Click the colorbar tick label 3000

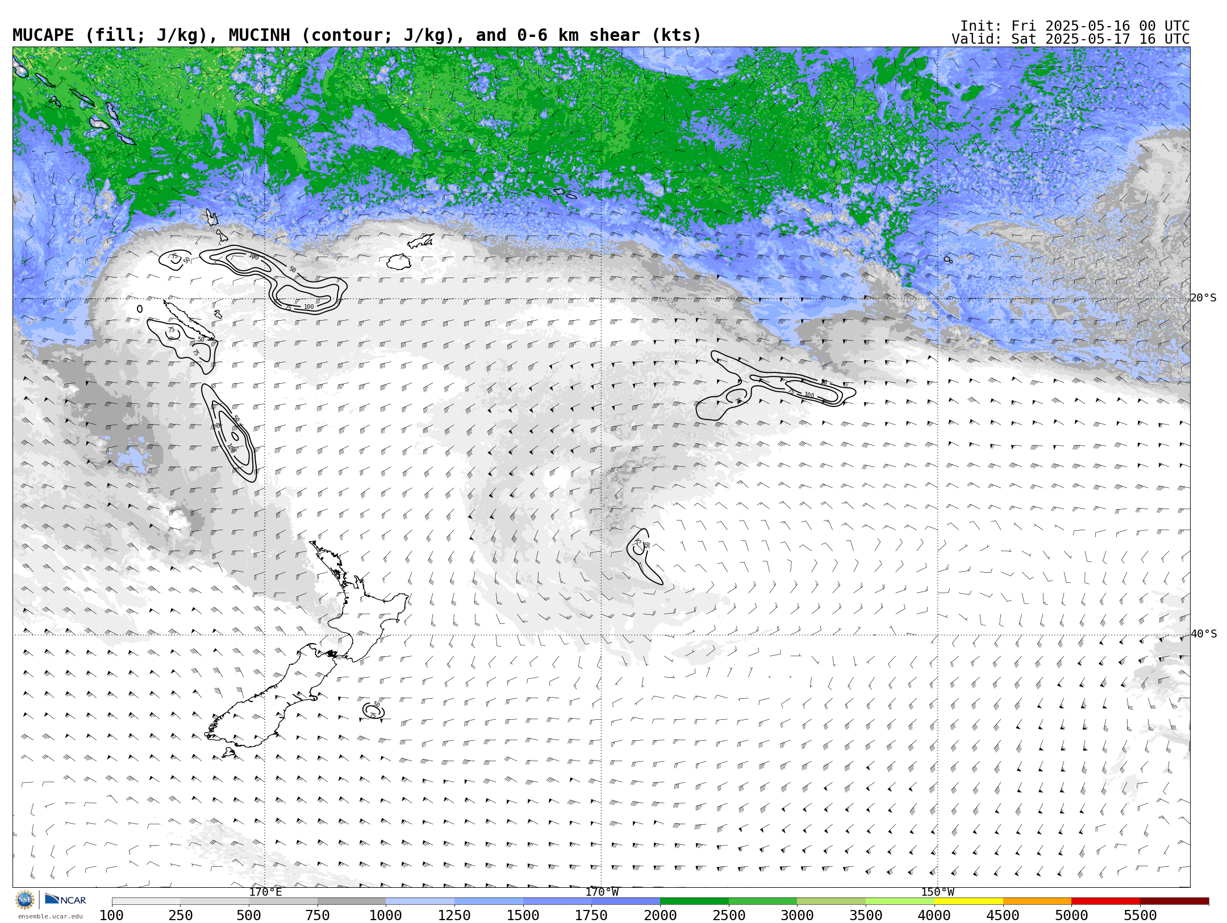(797, 916)
